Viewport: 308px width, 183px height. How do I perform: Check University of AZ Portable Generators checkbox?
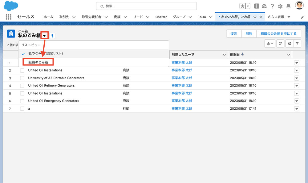click(22, 78)
